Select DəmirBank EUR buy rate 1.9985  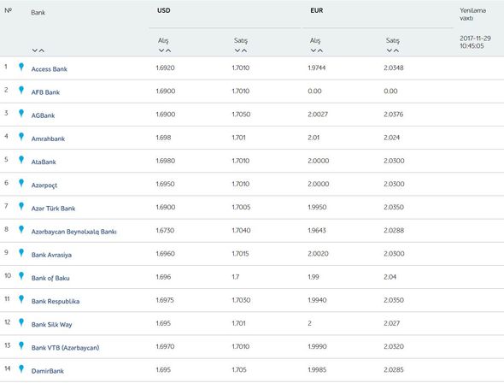pyautogui.click(x=317, y=370)
